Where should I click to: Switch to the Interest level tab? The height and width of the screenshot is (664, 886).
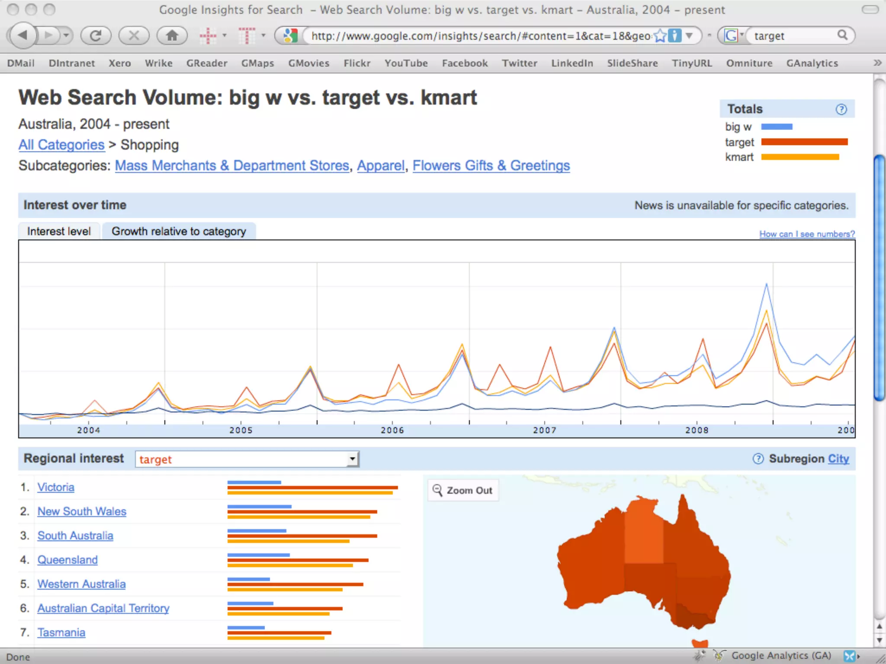[59, 231]
